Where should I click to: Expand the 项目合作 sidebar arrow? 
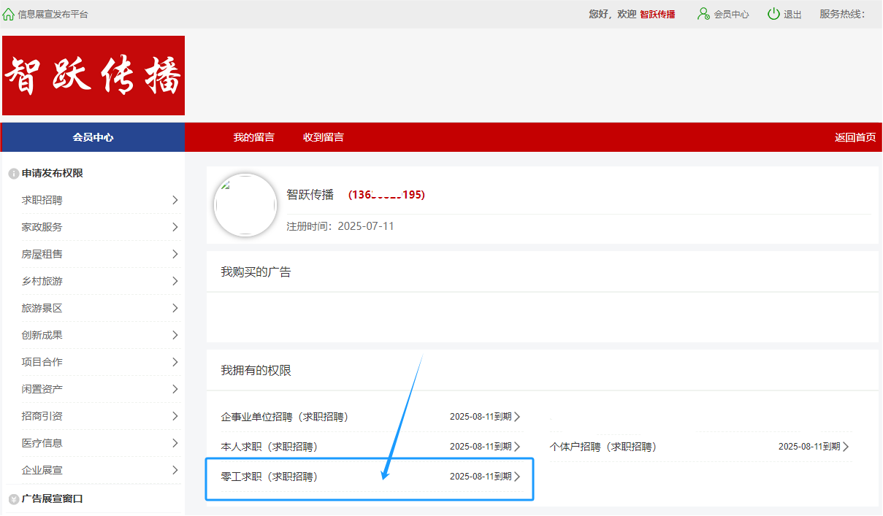(175, 362)
